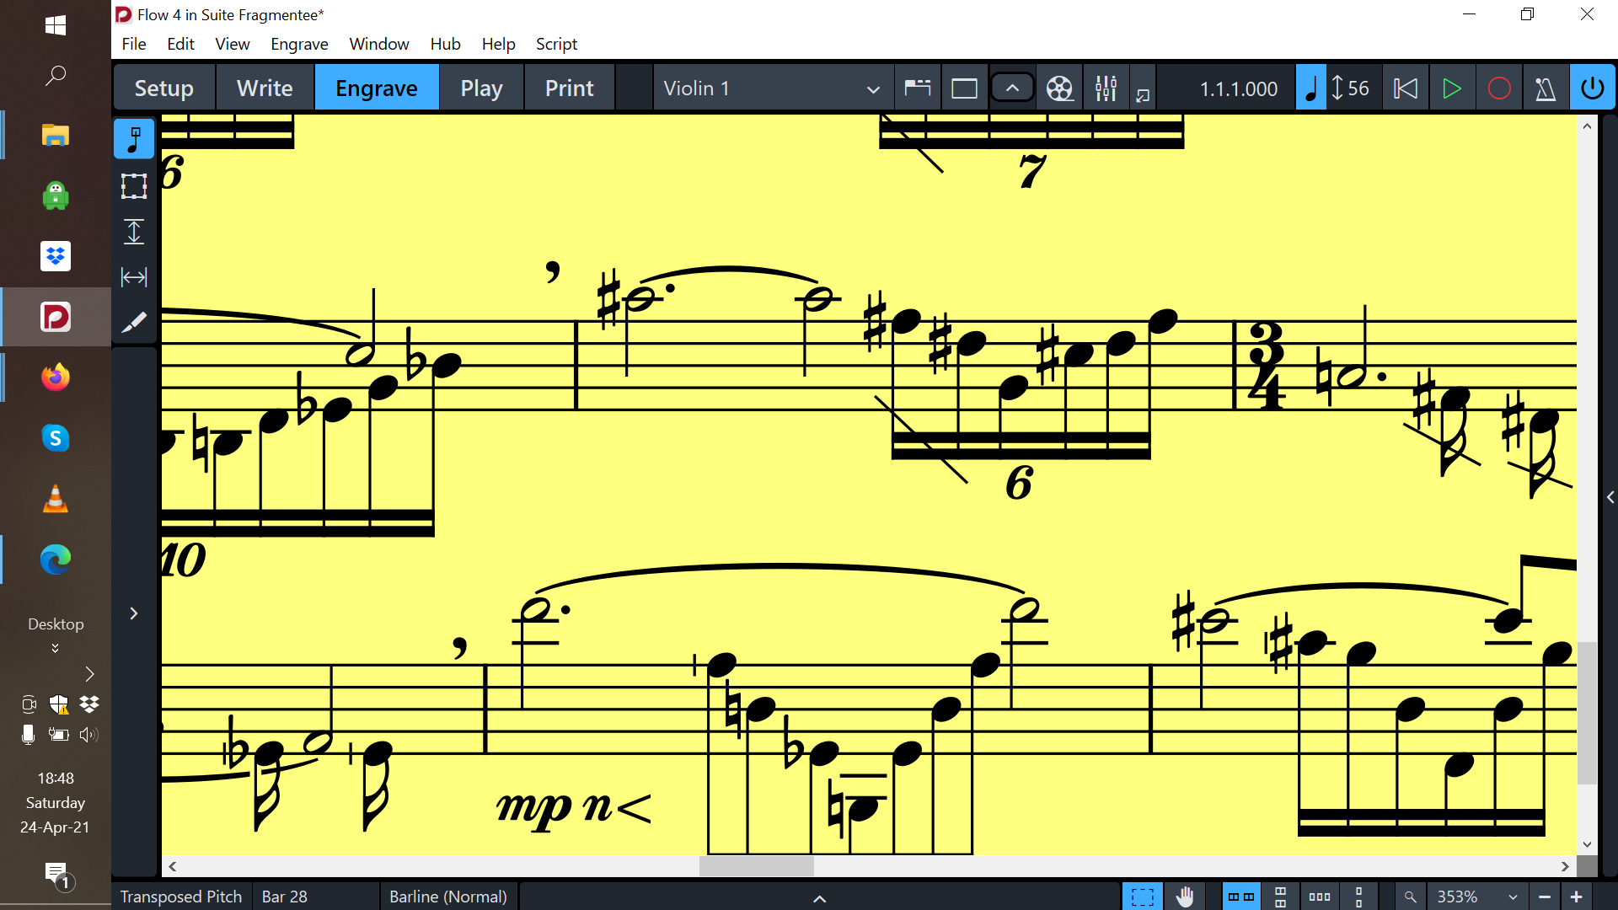1618x910 pixels.
Task: Open the Engrave menu
Action: pyautogui.click(x=299, y=44)
